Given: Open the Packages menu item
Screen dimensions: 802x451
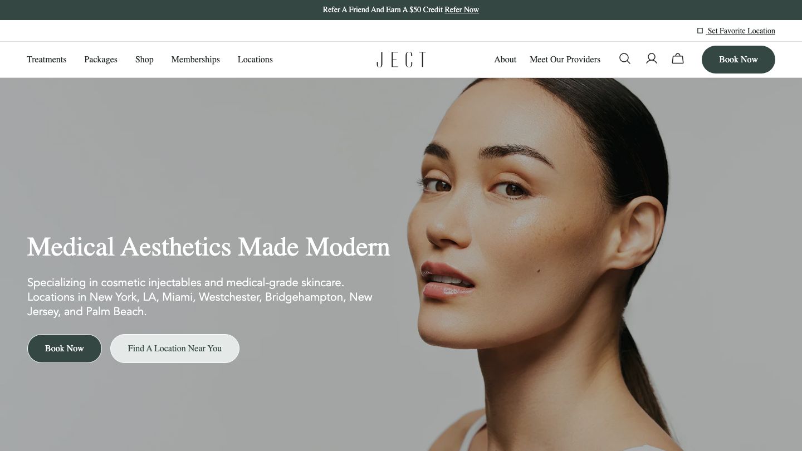Looking at the screenshot, I should (101, 60).
